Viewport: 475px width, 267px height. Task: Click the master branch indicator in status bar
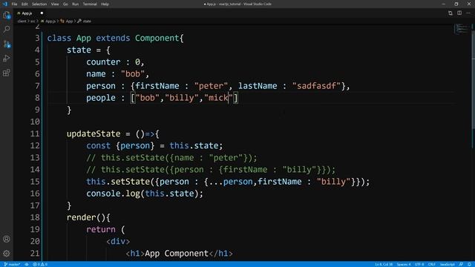click(12, 264)
